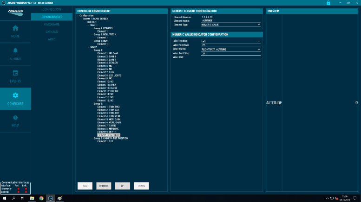This screenshot has height=202, width=361.
Task: Expand the Label Position dropdown
Action: click(x=230, y=41)
